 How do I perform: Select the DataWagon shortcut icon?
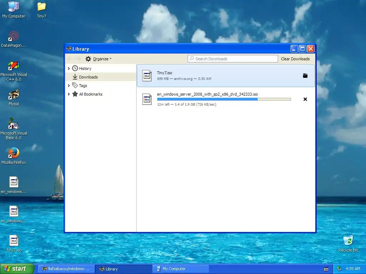pyautogui.click(x=14, y=39)
